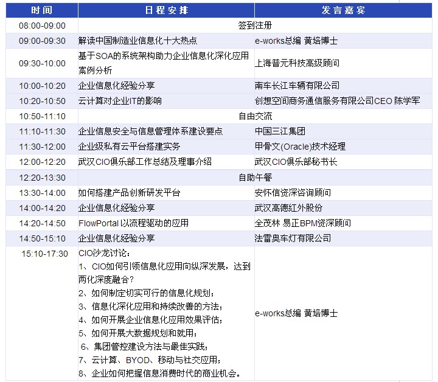This screenshot has width=438, height=382.
Task: Select the 武汉CIO俱乐部秘书长 cell
Action: click(x=296, y=162)
